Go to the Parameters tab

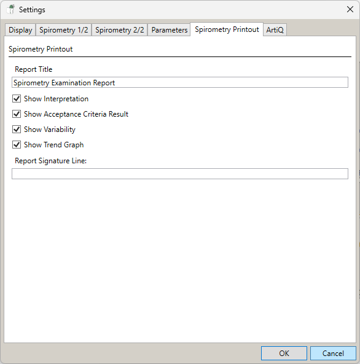click(x=169, y=29)
